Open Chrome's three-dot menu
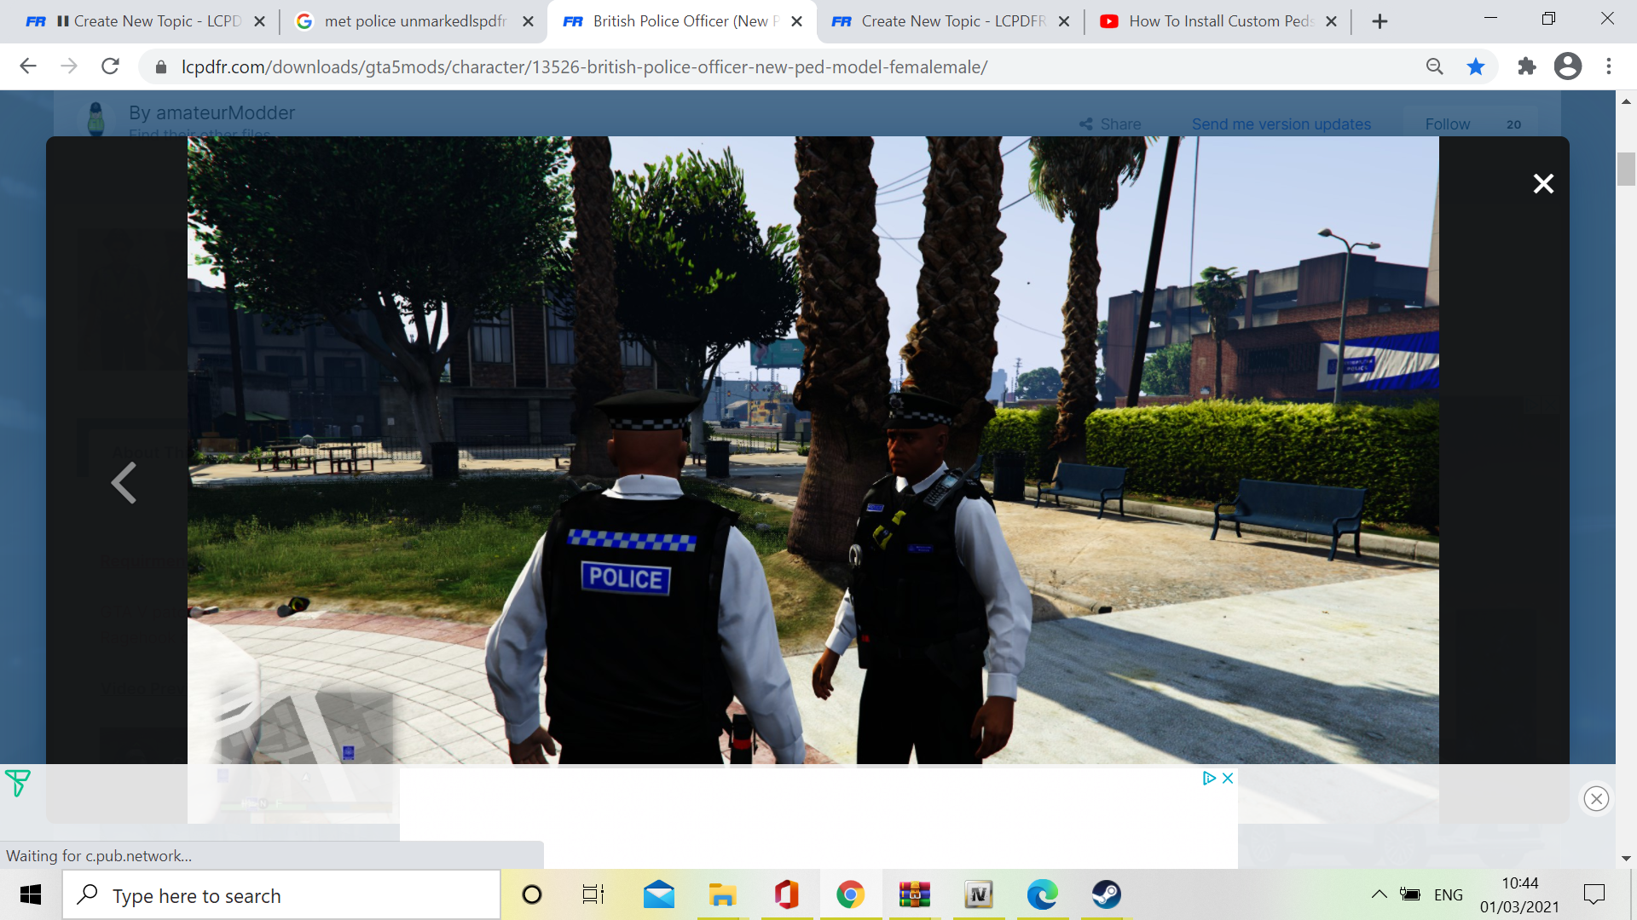Image resolution: width=1637 pixels, height=920 pixels. (1609, 66)
